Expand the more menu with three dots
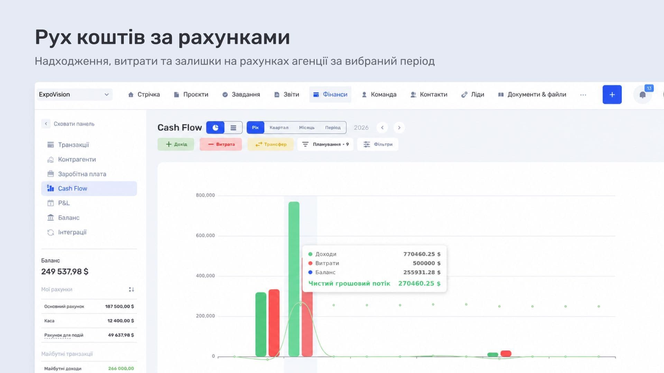The image size is (664, 373). [583, 95]
